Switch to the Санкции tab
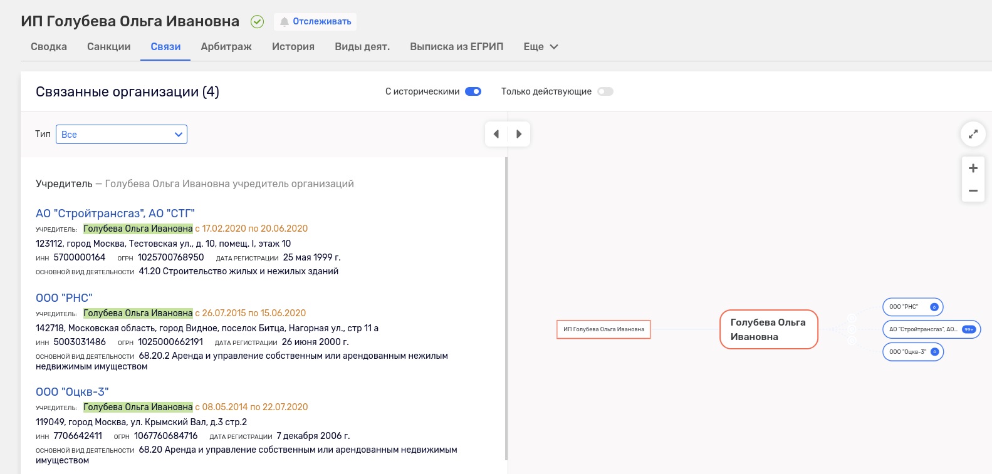 click(109, 46)
